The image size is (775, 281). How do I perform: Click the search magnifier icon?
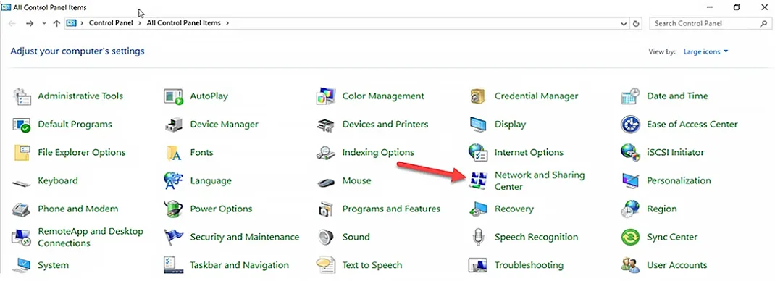point(763,23)
